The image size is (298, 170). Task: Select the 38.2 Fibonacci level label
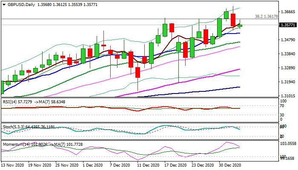pos(266,16)
